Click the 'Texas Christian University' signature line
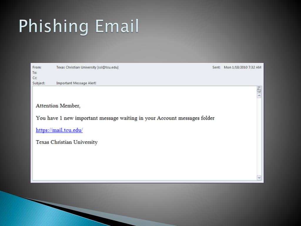The width and height of the screenshot is (301, 226). [x=67, y=142]
